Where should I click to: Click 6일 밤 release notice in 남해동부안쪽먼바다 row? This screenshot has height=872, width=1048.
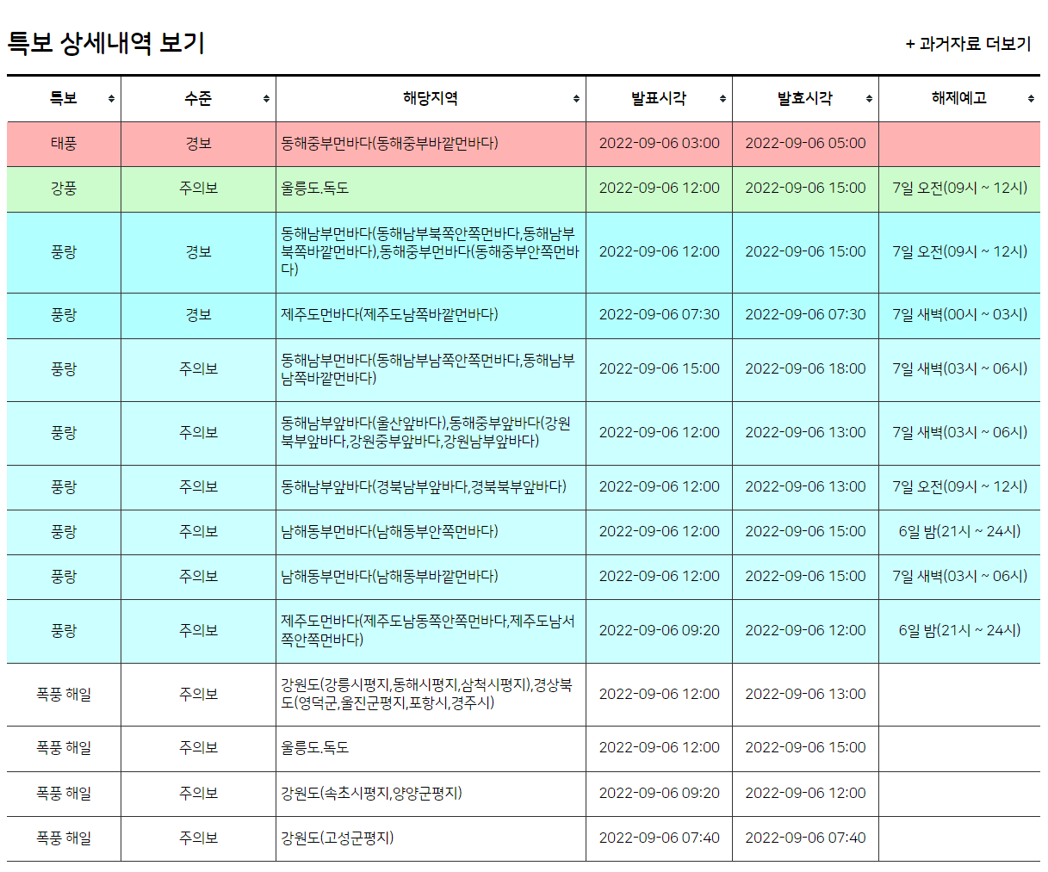coord(959,532)
